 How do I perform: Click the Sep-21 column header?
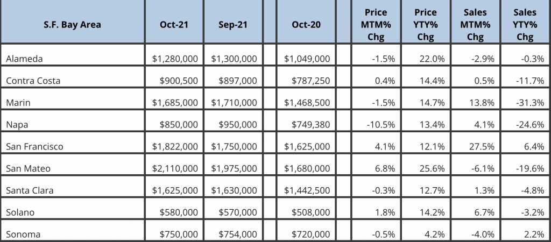[x=232, y=24]
